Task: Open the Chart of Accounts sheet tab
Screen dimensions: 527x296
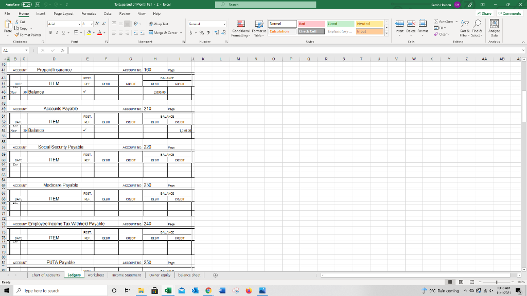Action: point(46,275)
